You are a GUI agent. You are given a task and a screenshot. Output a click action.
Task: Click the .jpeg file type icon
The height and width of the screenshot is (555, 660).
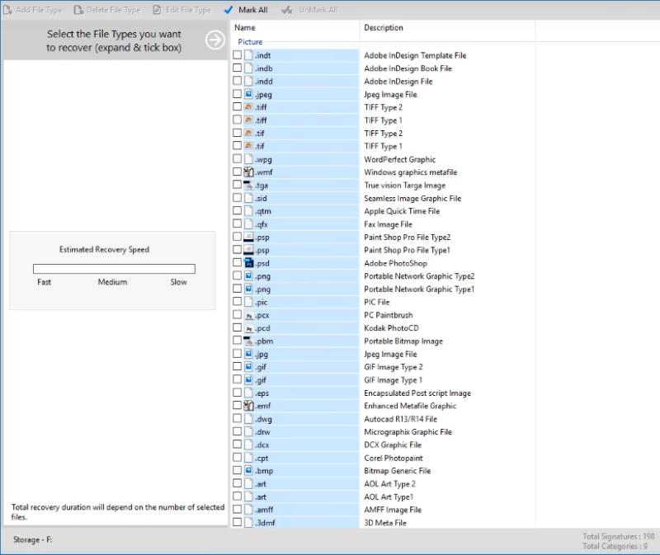point(248,94)
